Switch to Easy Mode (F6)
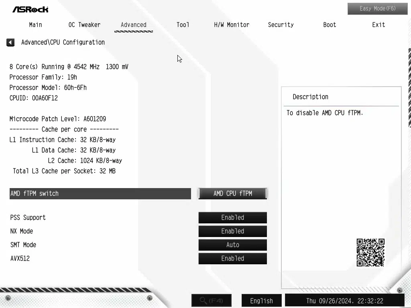The height and width of the screenshot is (308, 411). [x=372, y=9]
